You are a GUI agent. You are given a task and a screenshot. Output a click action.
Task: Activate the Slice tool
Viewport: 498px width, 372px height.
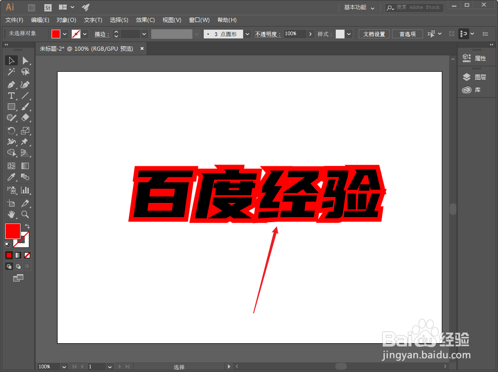[x=25, y=203]
